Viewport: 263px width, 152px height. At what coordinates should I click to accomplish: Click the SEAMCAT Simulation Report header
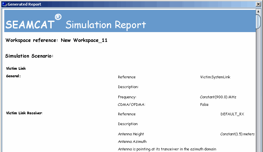130,21
